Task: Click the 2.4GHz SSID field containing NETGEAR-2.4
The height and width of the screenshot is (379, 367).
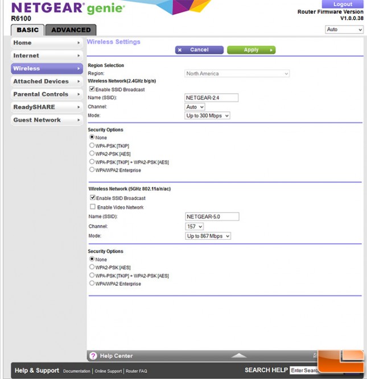Action: [211, 98]
